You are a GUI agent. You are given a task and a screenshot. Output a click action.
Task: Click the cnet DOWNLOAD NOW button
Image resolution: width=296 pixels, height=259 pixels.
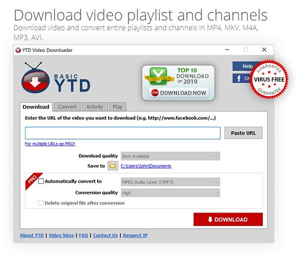click(179, 93)
